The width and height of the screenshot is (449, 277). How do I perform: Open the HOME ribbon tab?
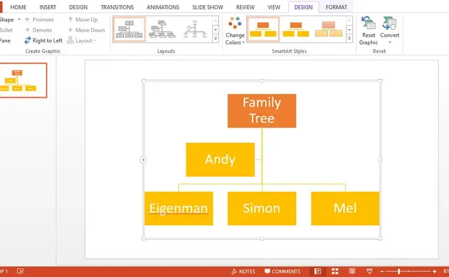pyautogui.click(x=18, y=7)
